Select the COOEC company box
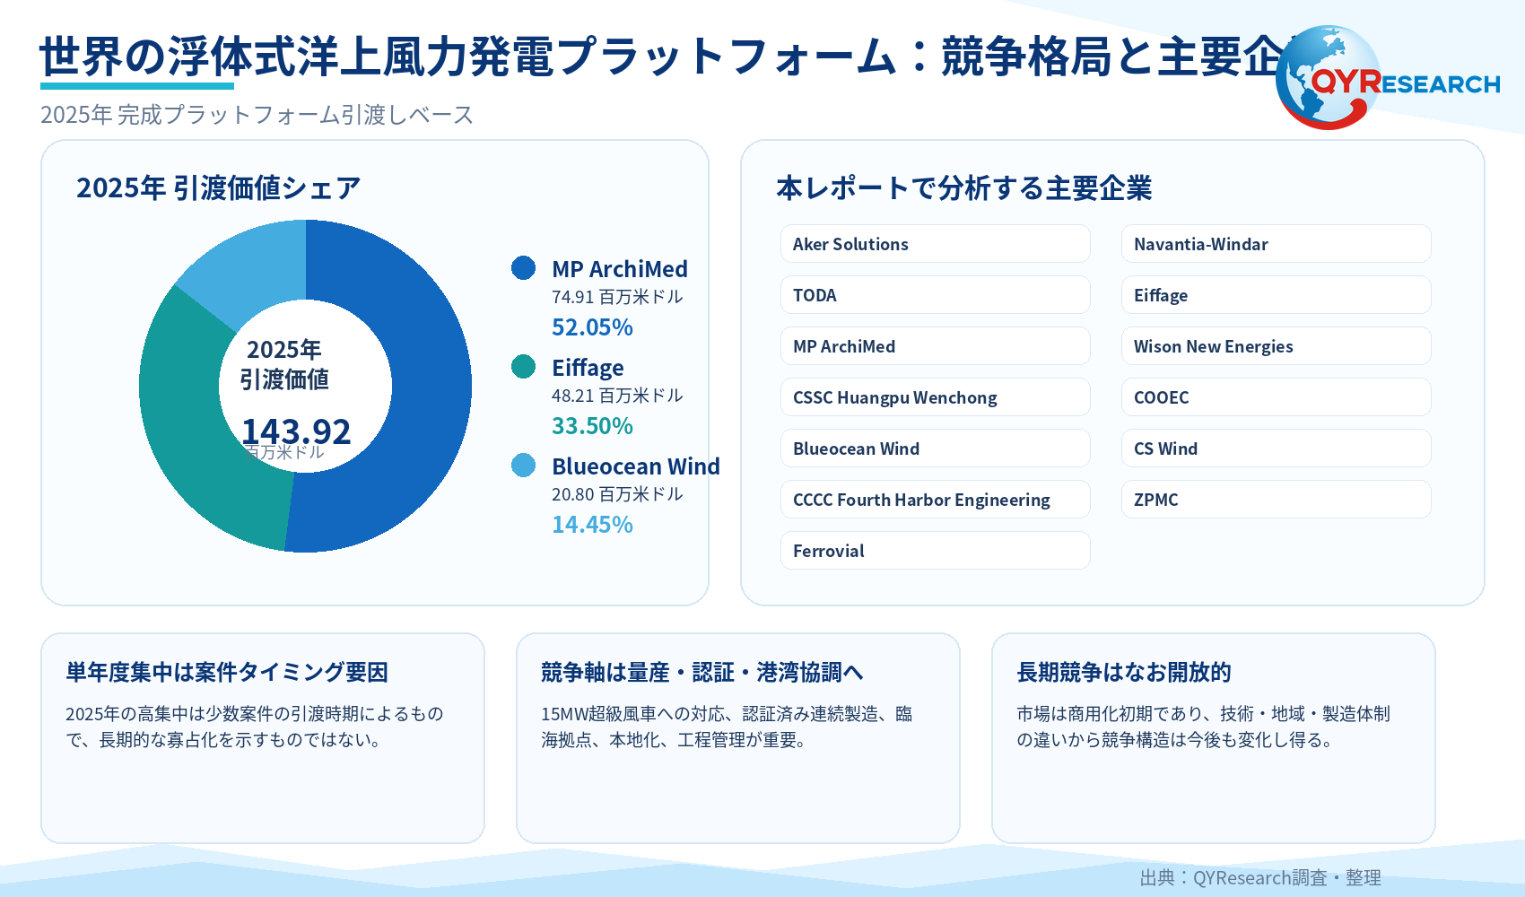Image resolution: width=1525 pixels, height=897 pixels. pyautogui.click(x=1276, y=397)
